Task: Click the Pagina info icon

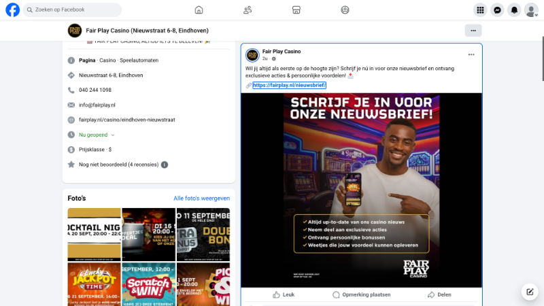Action: point(71,61)
